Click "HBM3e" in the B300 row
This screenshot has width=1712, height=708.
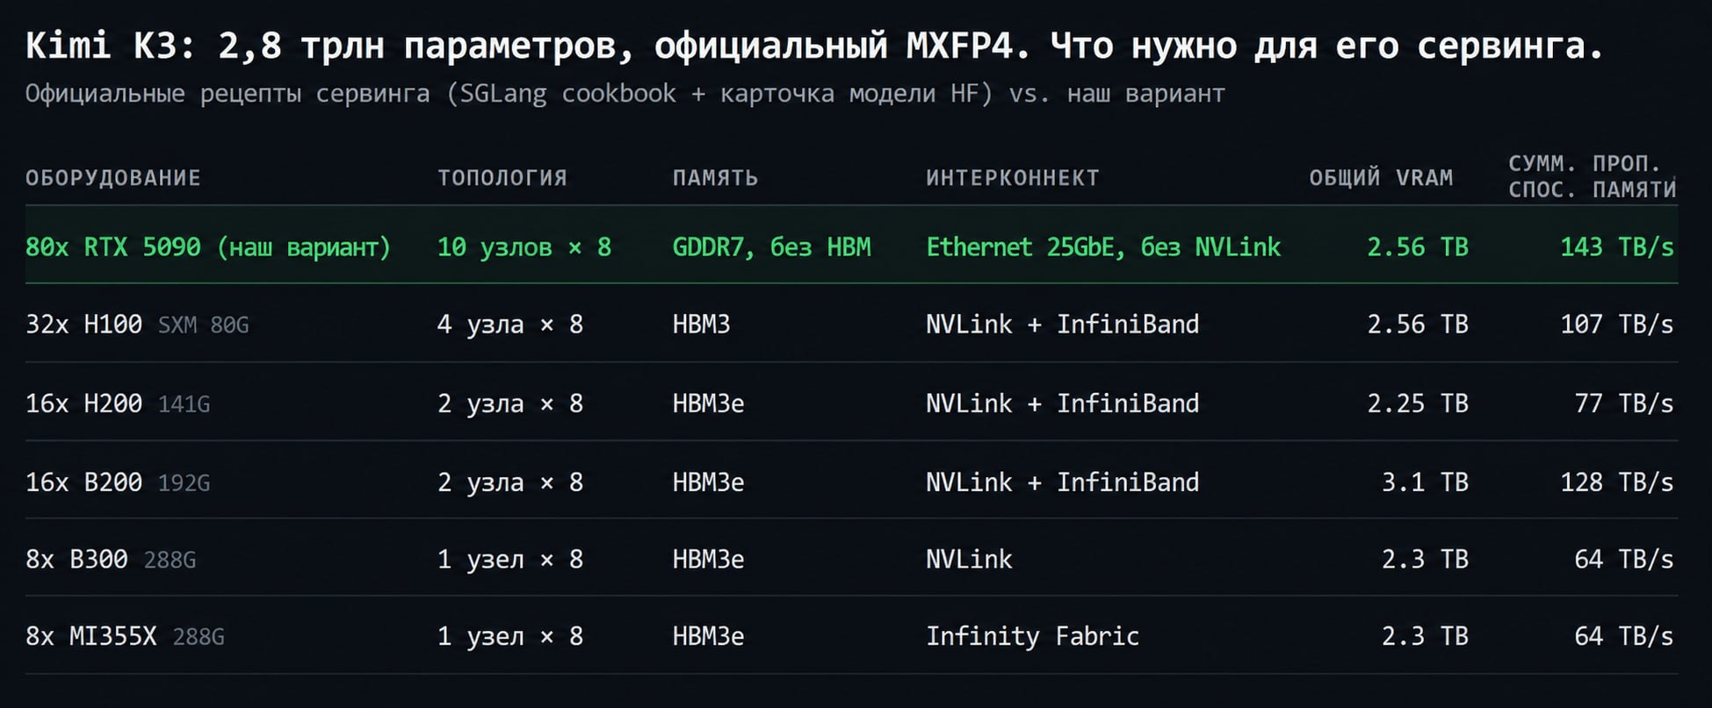708,560
